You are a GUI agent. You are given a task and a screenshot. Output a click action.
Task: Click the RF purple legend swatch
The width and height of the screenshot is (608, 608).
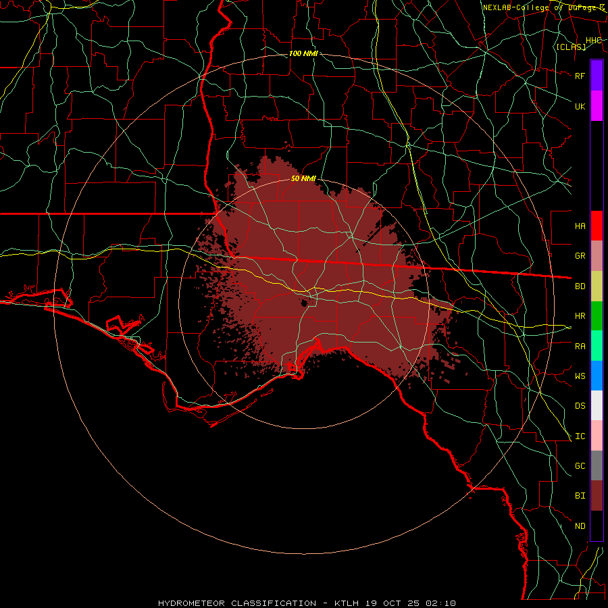click(597, 76)
